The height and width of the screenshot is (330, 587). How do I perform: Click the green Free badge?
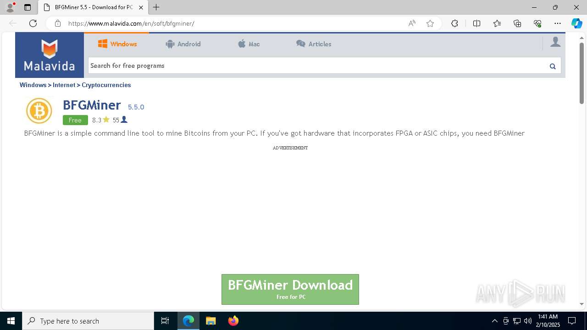[75, 120]
